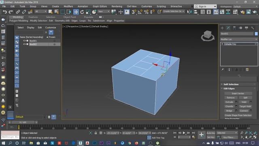The height and width of the screenshot is (146, 259).
Task: Click the Mirror tool icon
Action: (x=189, y=12)
